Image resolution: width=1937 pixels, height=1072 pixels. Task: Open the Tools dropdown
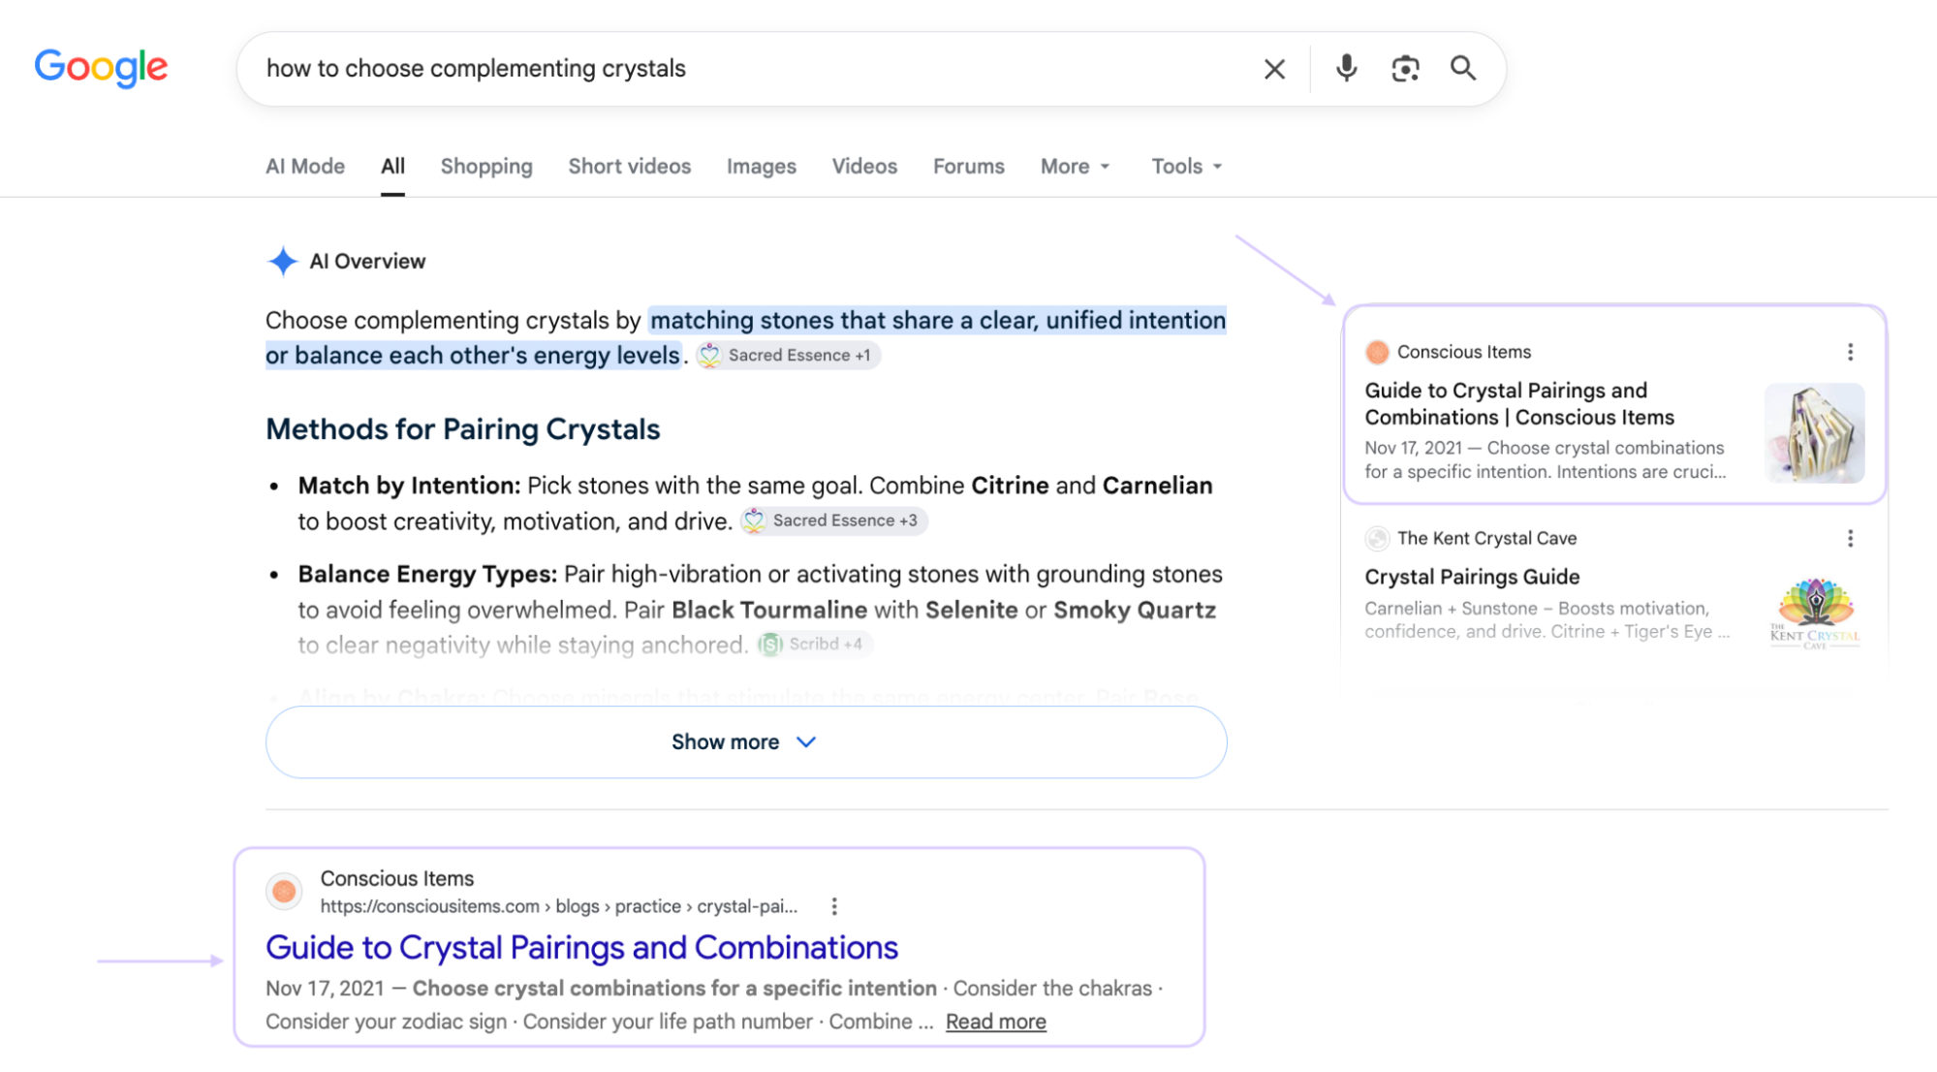click(x=1186, y=167)
